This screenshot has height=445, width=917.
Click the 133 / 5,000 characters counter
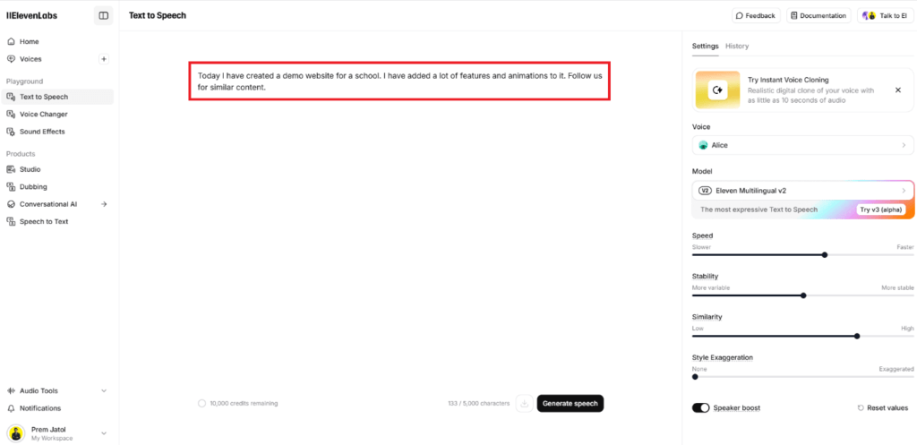point(478,404)
